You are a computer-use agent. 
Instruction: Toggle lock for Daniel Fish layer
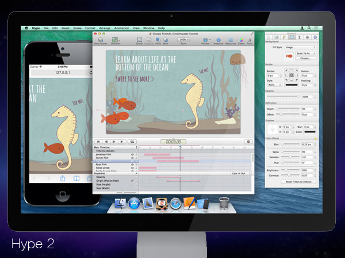pyautogui.click(x=136, y=158)
